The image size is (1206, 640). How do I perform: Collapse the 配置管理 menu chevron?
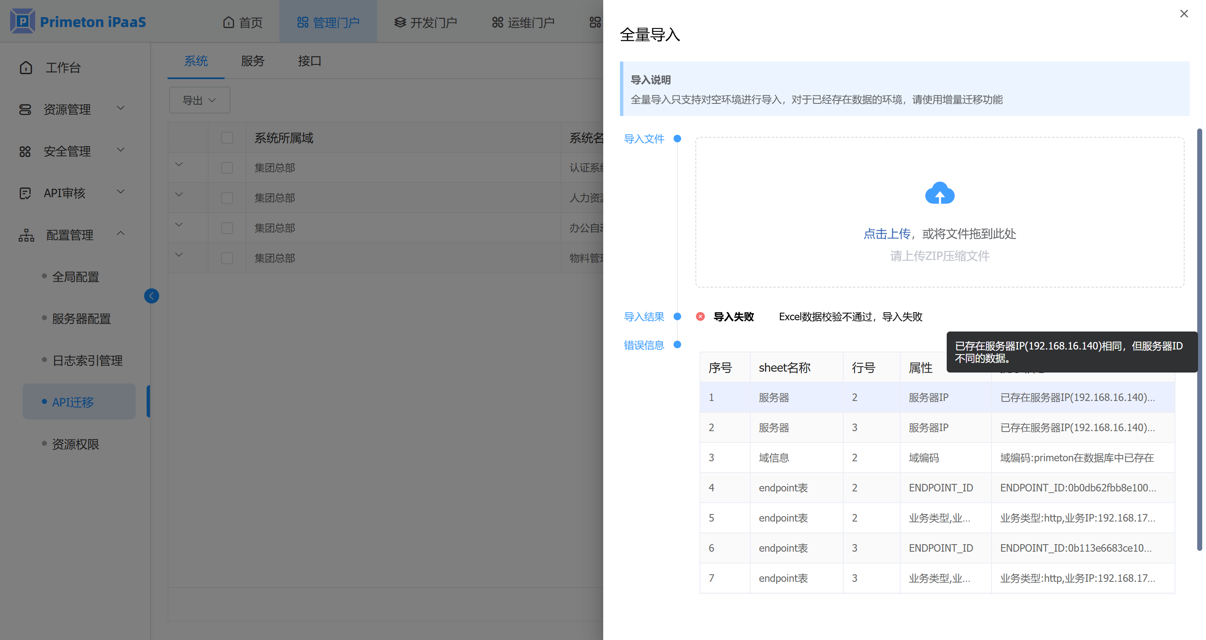coord(121,233)
